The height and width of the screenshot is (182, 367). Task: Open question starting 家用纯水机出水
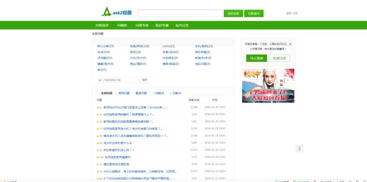click(135, 108)
